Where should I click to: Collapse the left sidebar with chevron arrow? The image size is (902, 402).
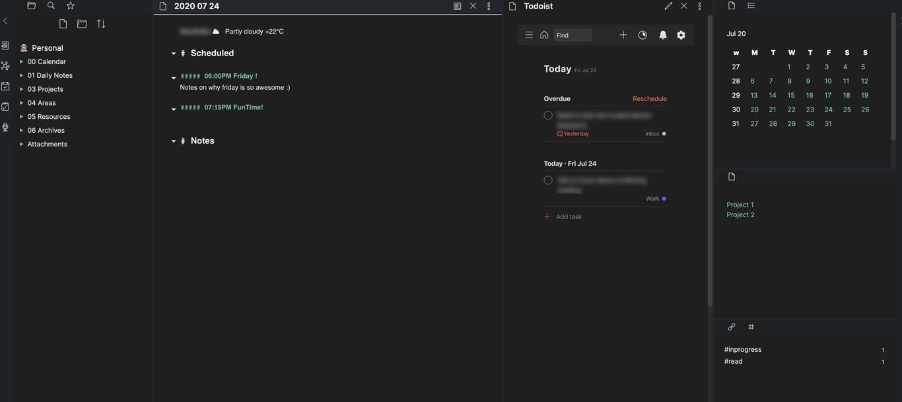point(5,21)
